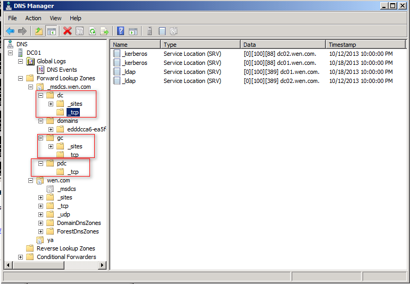The width and height of the screenshot is (410, 284).
Task: Expand the edddcca6-ea5f folder
Action: point(51,129)
